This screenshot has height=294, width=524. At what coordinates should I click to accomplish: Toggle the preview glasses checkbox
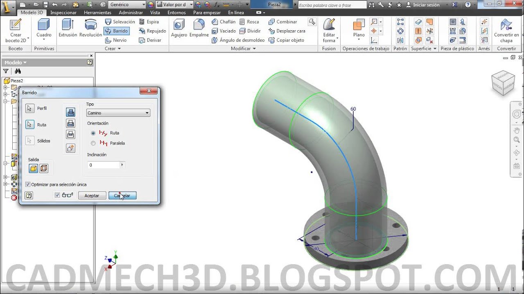click(57, 195)
